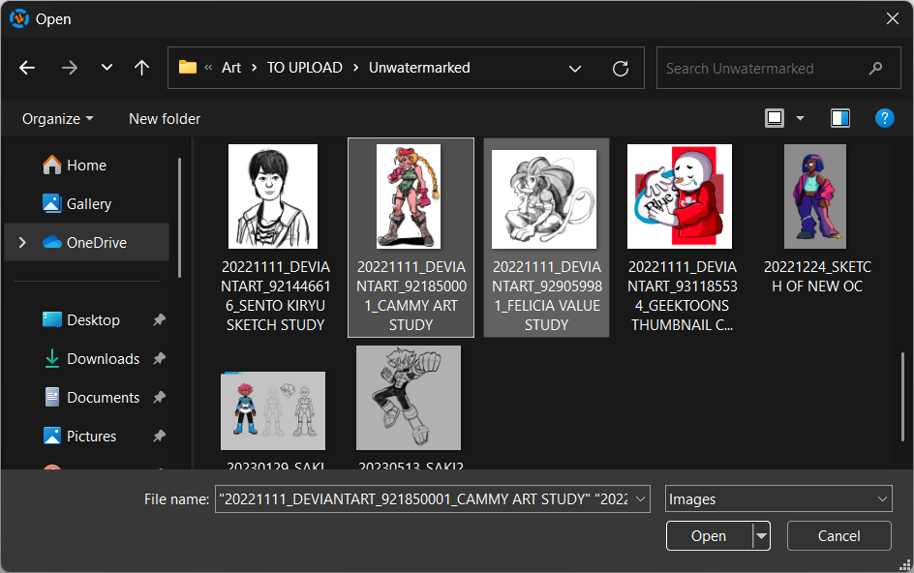The height and width of the screenshot is (573, 914).
Task: Refresh the Unwatermarked folder
Action: pyautogui.click(x=621, y=69)
